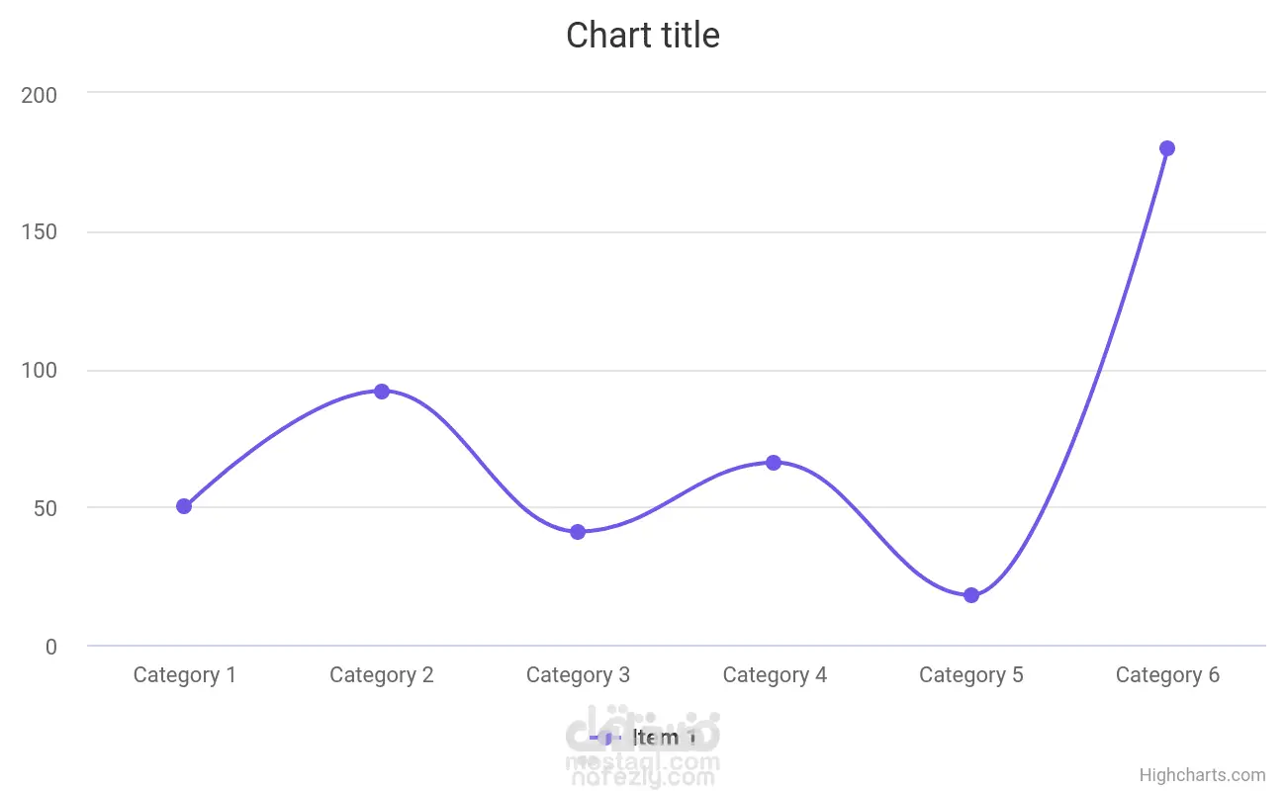Screen dimensions: 1286x791
Task: Select the Category 2 data point marker
Action: pos(382,392)
